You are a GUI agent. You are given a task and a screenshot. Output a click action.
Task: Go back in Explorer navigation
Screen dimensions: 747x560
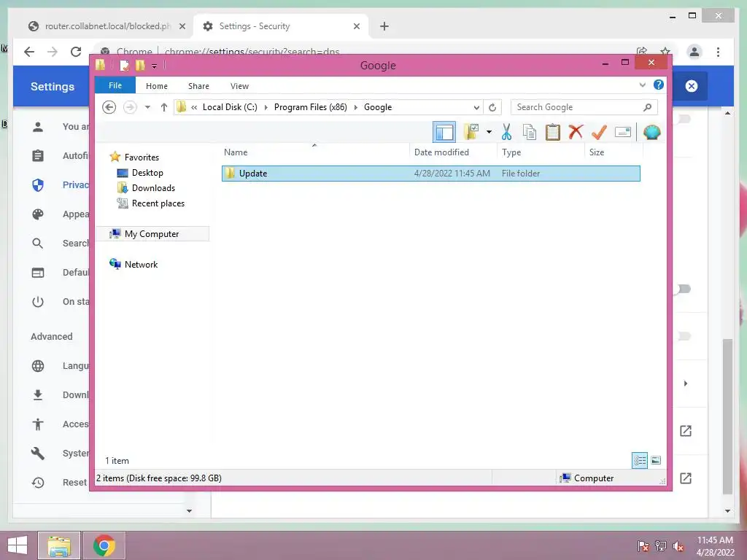tap(109, 107)
